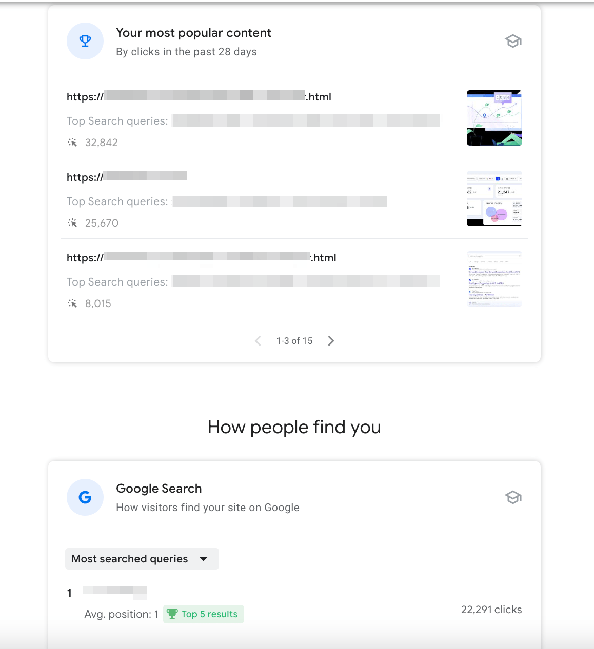Advance to next page with right chevron

[x=331, y=340]
